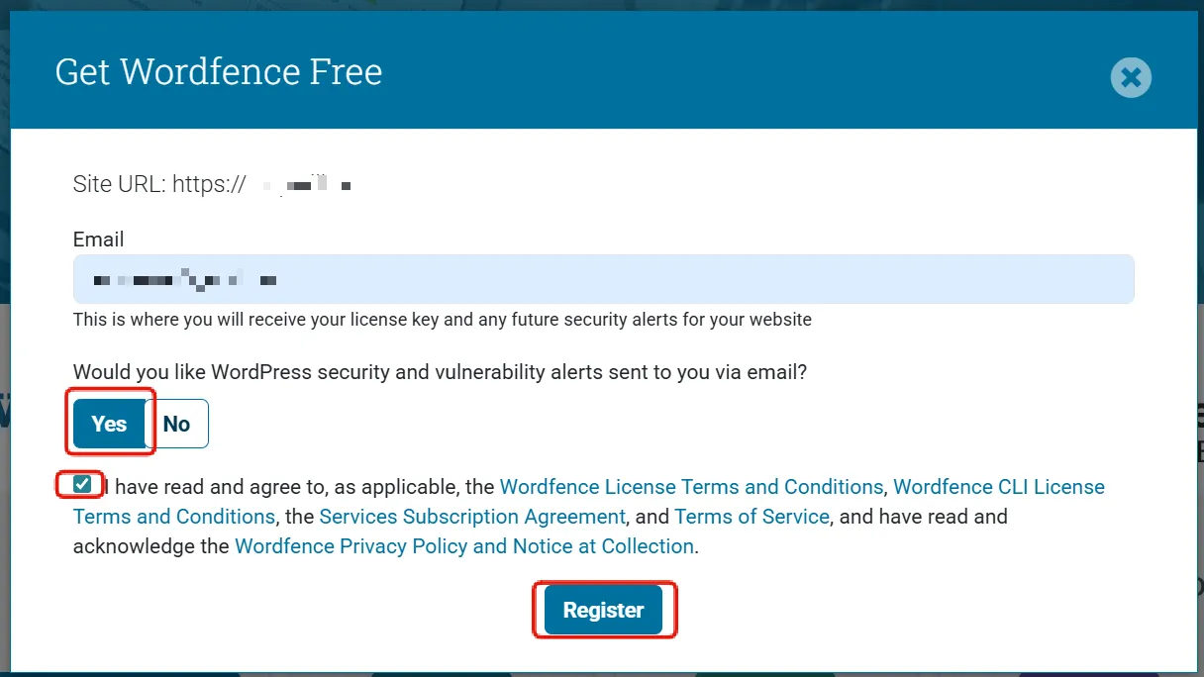Click the Email field label
The height and width of the screenshot is (677, 1204).
coord(99,240)
